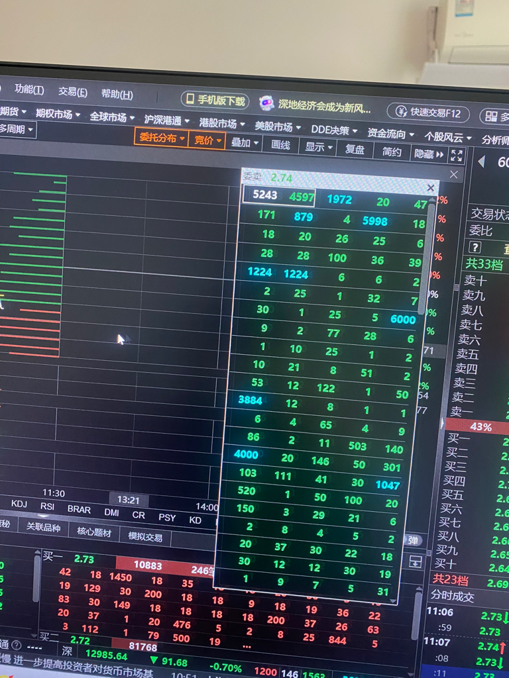Expand the 期权市场 dropdown
The width and height of the screenshot is (509, 678).
coord(58,114)
